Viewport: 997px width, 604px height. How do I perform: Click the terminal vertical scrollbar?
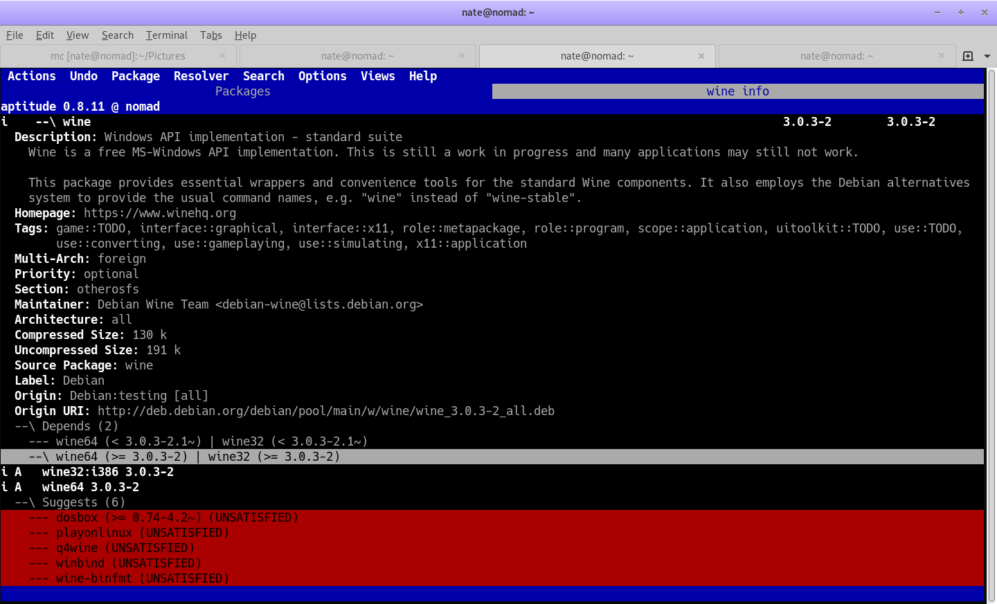[x=991, y=332]
